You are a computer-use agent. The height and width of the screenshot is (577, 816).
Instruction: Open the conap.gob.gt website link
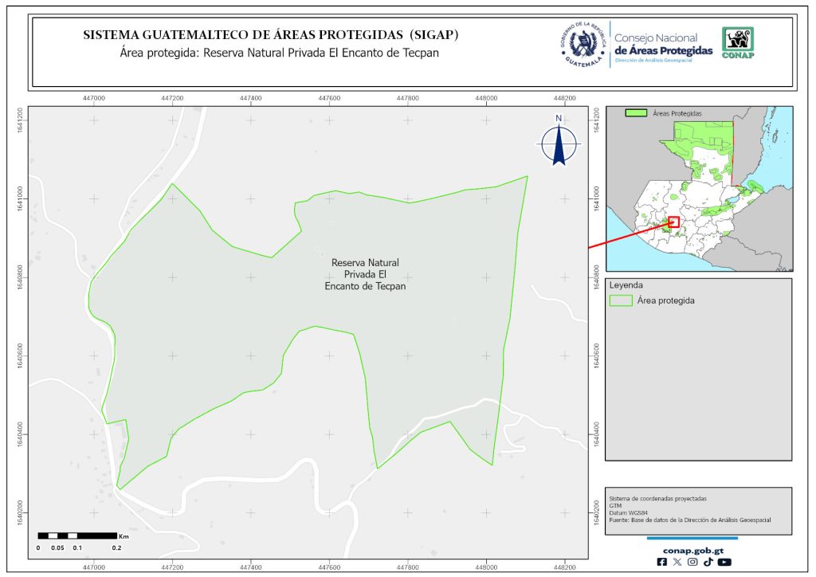coord(692,549)
